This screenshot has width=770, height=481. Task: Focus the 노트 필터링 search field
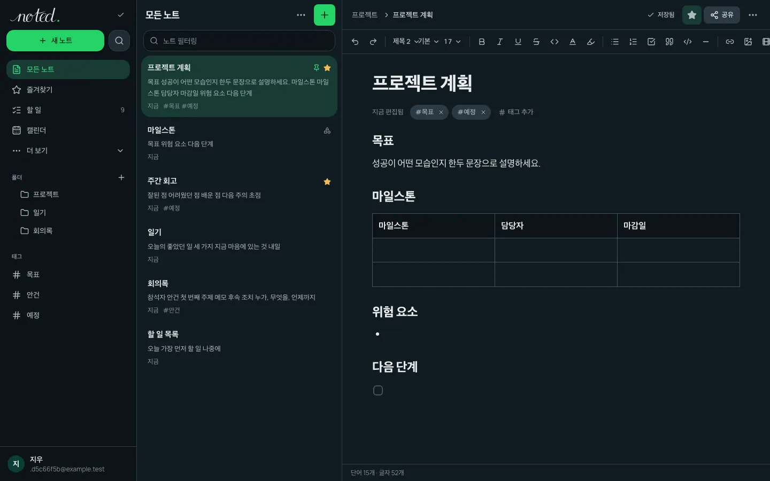coord(239,41)
